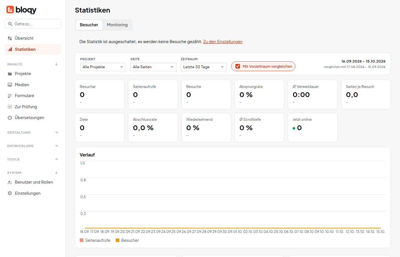Open the Letzte 30 Tage dropdown
Screen dimensions: 400x257
pyautogui.click(x=204, y=67)
